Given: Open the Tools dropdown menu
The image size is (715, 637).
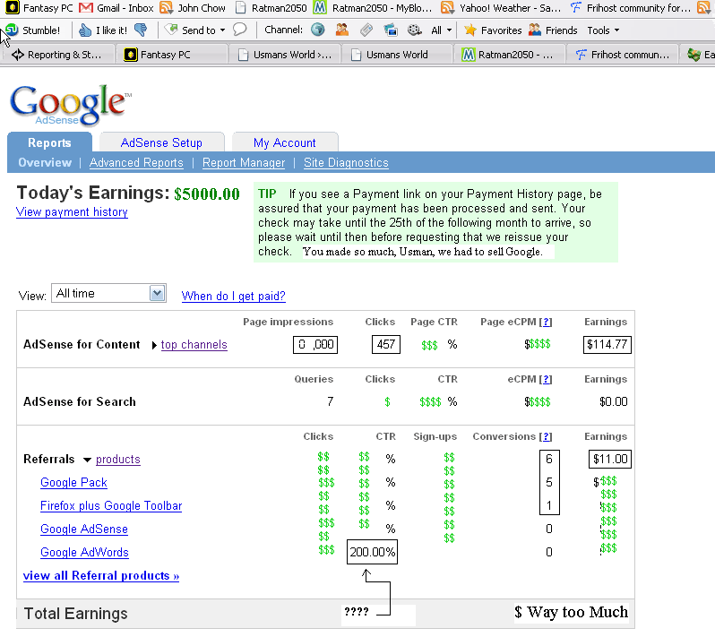Looking at the screenshot, I should click(603, 30).
